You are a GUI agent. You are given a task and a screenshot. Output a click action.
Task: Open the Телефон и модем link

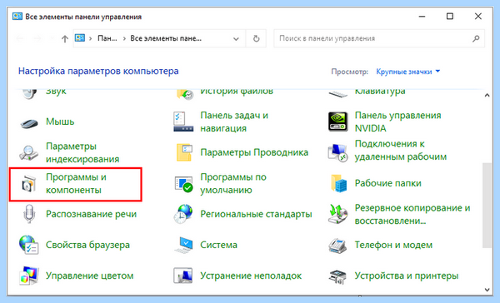[393, 245]
